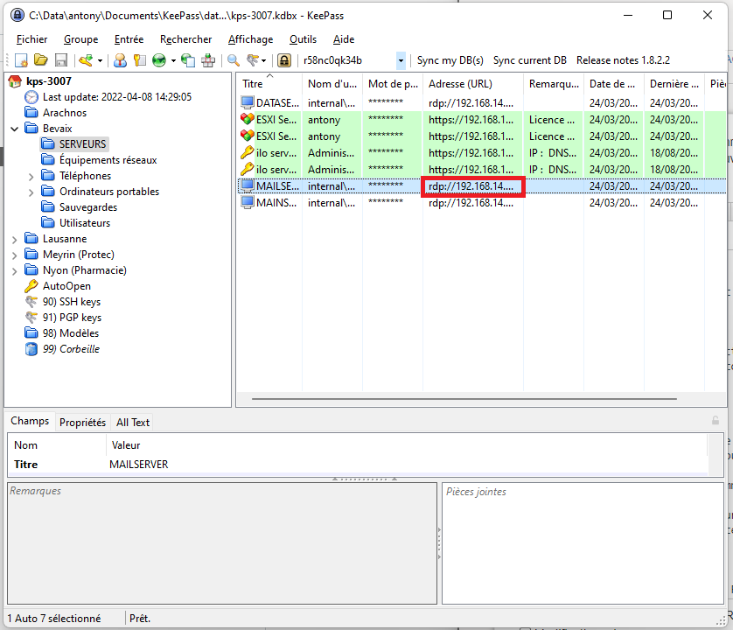
Task: Select the kps-3007 root group
Action: (x=49, y=81)
